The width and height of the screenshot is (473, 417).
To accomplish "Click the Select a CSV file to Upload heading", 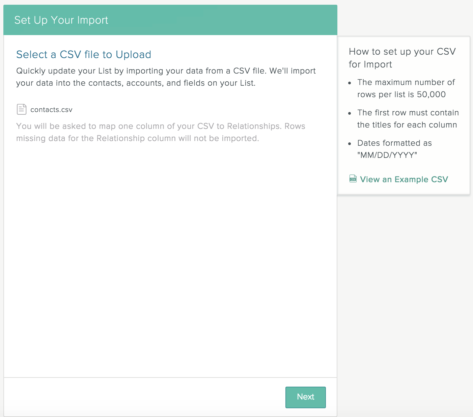I will [84, 55].
